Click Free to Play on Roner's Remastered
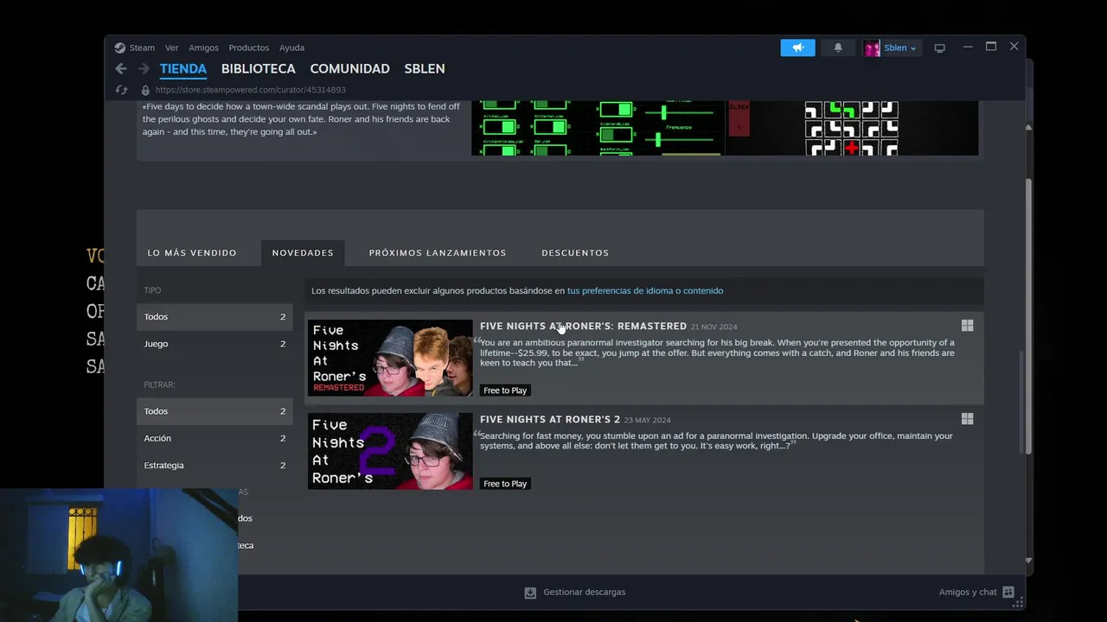This screenshot has height=622, width=1107. [505, 390]
